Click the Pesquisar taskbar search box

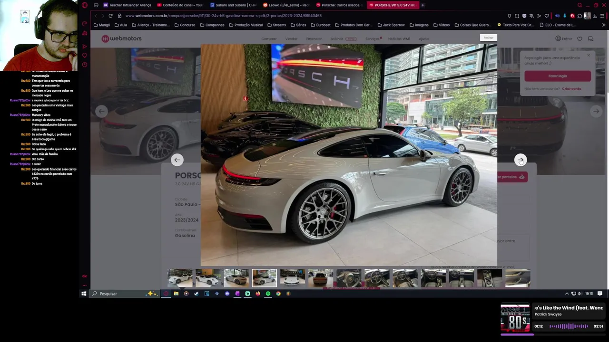tap(125, 294)
